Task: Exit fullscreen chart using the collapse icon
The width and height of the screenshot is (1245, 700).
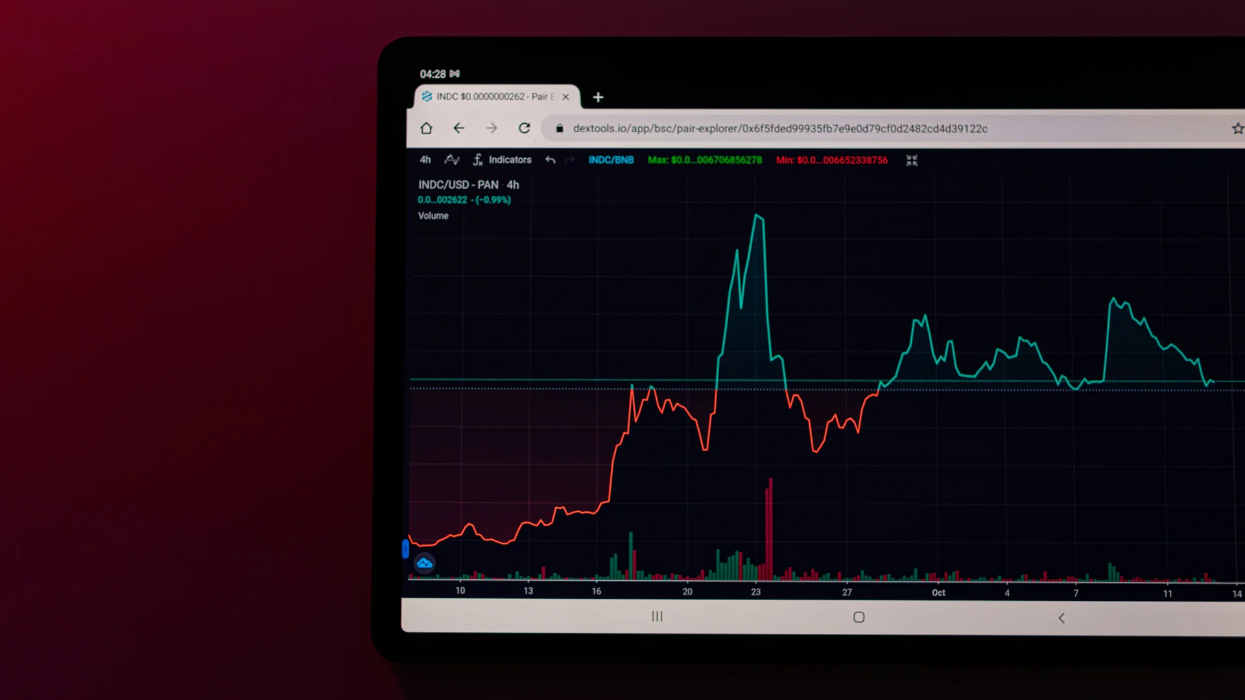Action: coord(912,160)
